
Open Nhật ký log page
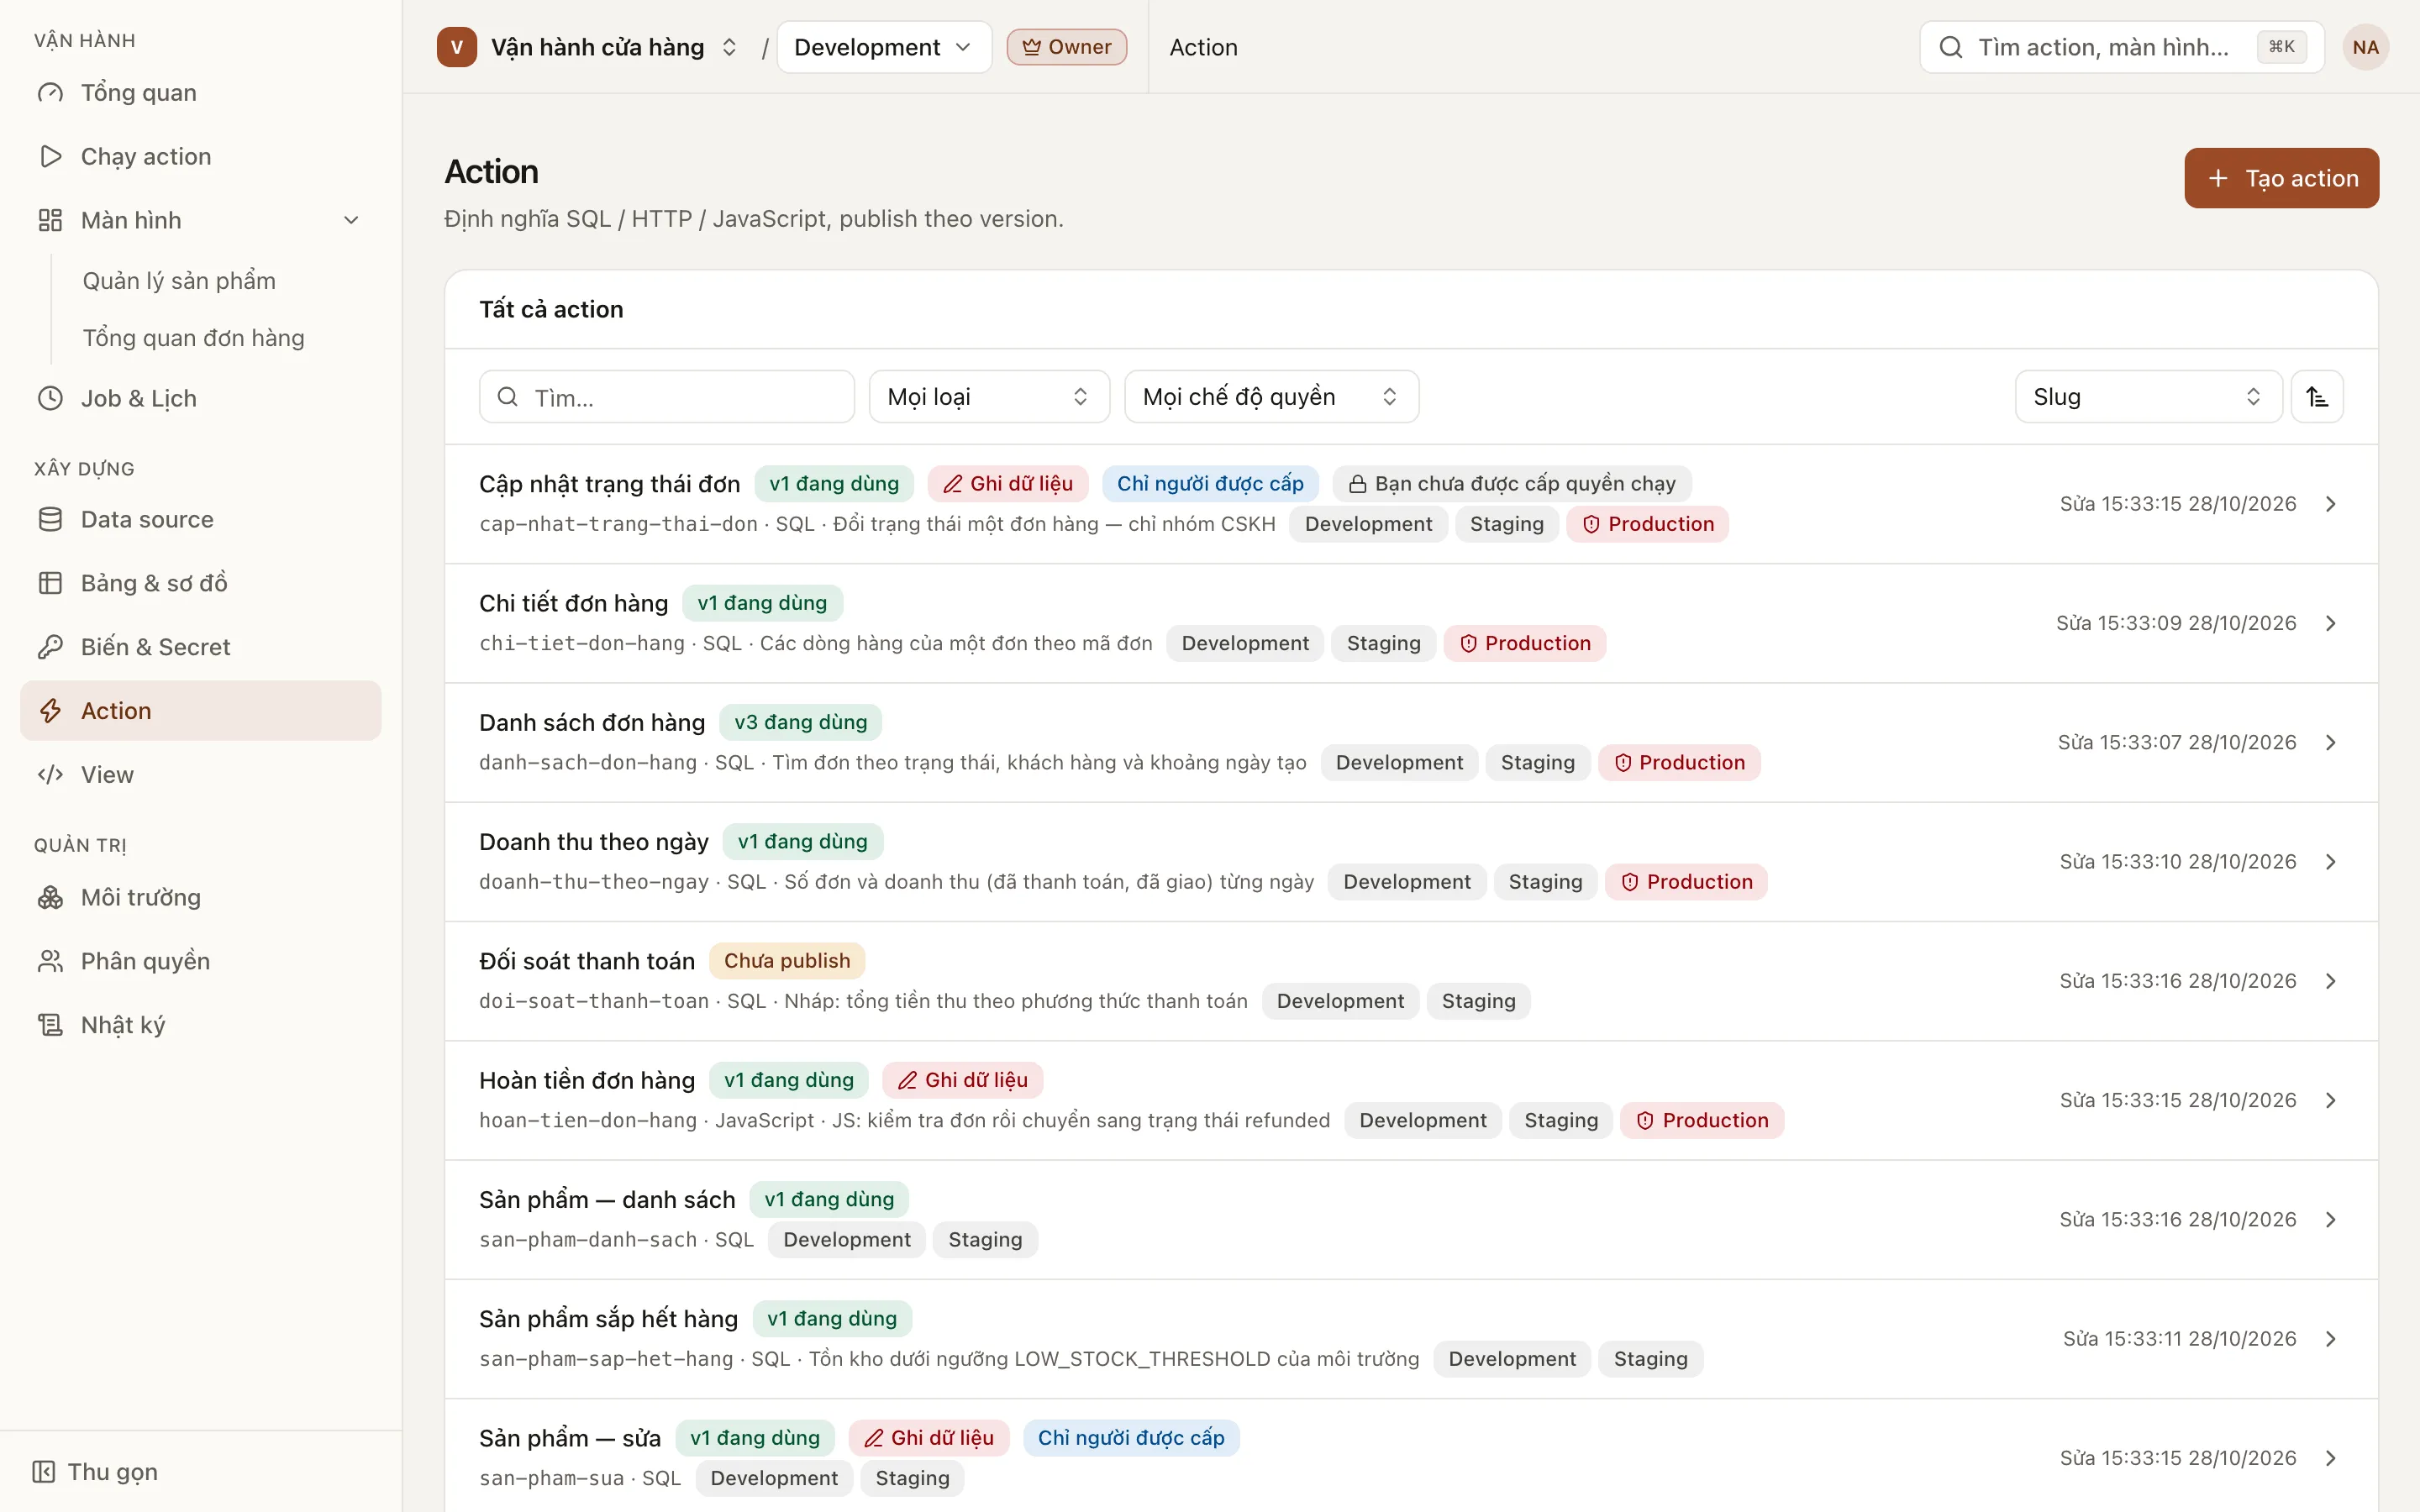pyautogui.click(x=200, y=1025)
